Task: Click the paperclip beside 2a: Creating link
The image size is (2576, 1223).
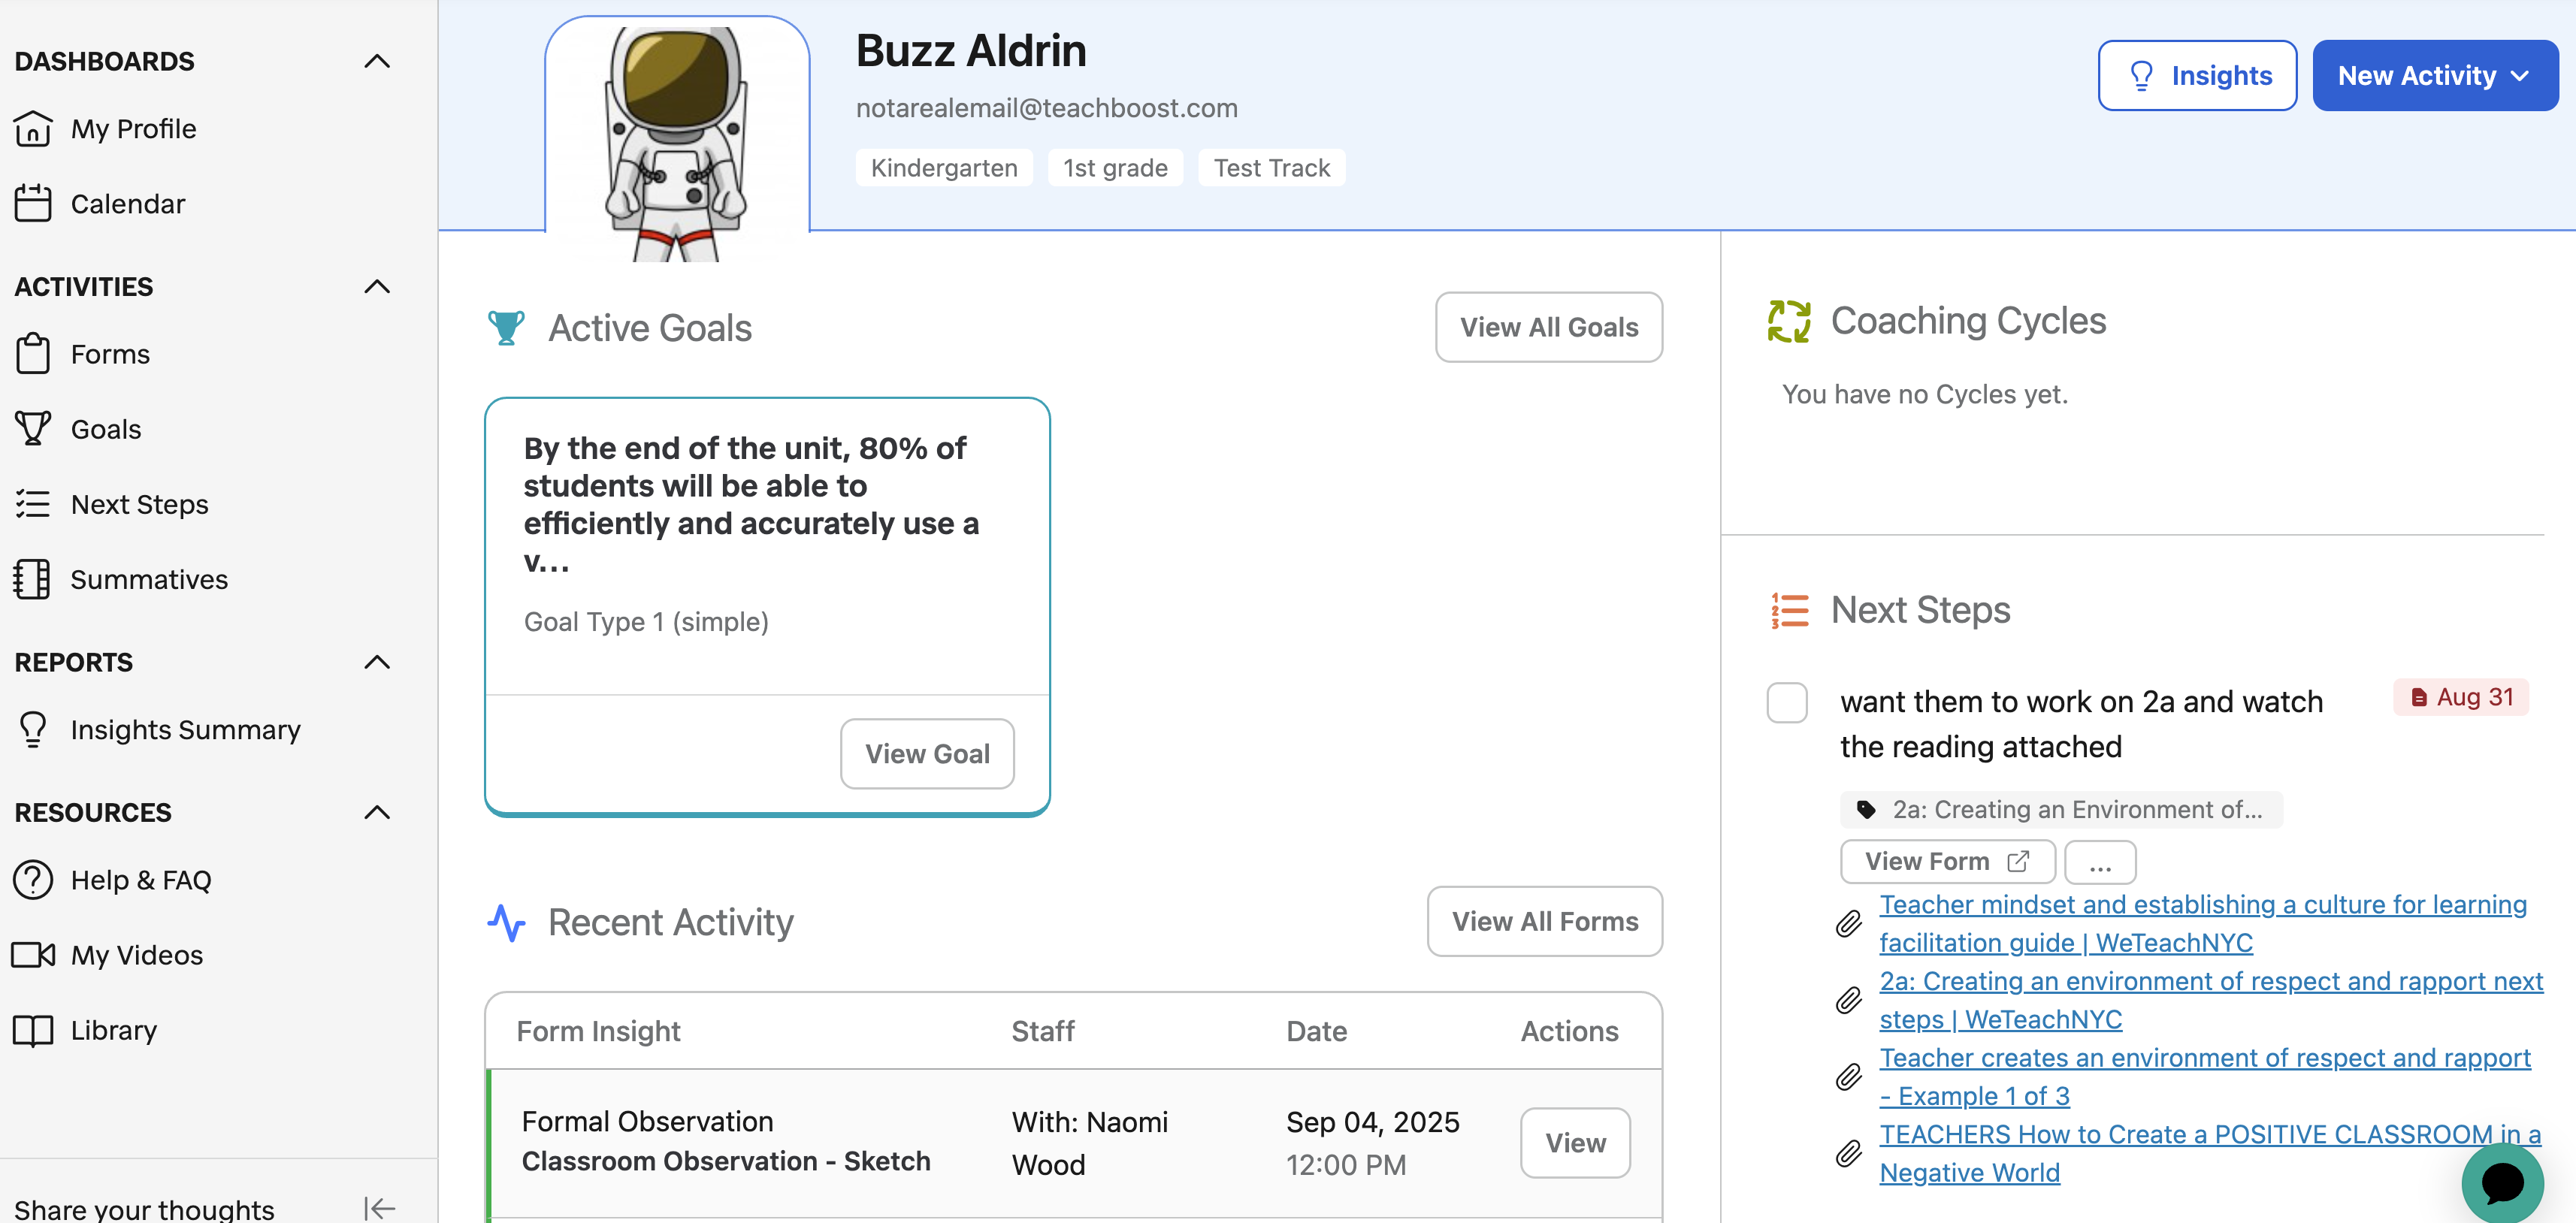Action: [1849, 1000]
